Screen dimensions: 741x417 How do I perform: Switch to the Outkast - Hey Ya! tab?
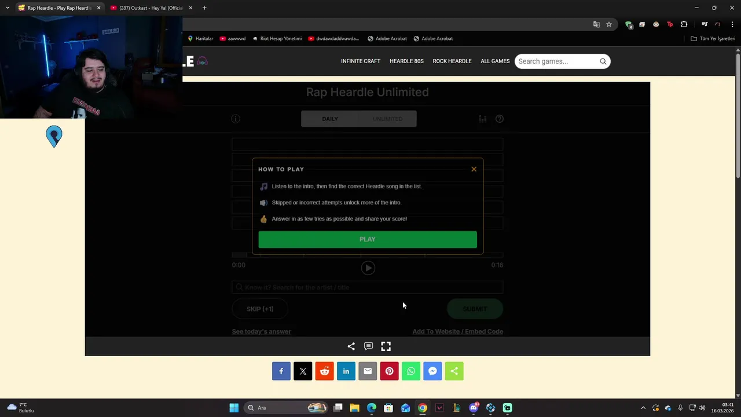pyautogui.click(x=151, y=8)
